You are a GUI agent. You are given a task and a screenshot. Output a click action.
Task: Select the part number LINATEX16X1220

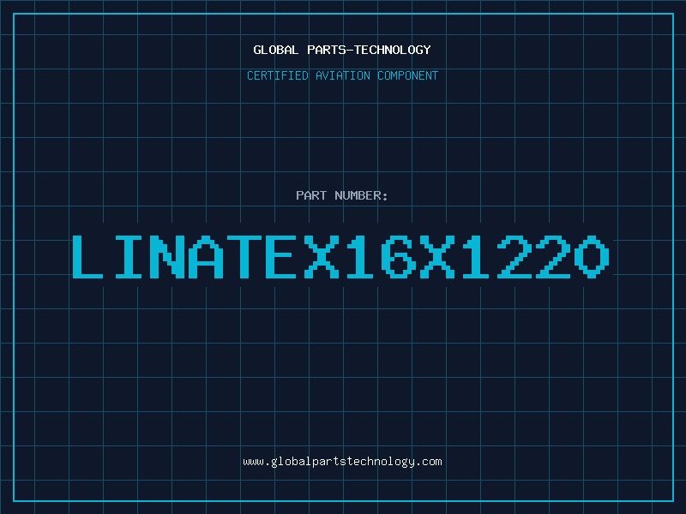tap(340, 257)
